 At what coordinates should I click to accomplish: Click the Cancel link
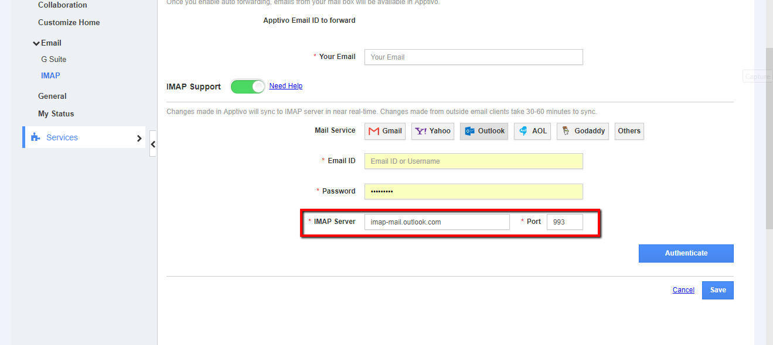coord(683,290)
